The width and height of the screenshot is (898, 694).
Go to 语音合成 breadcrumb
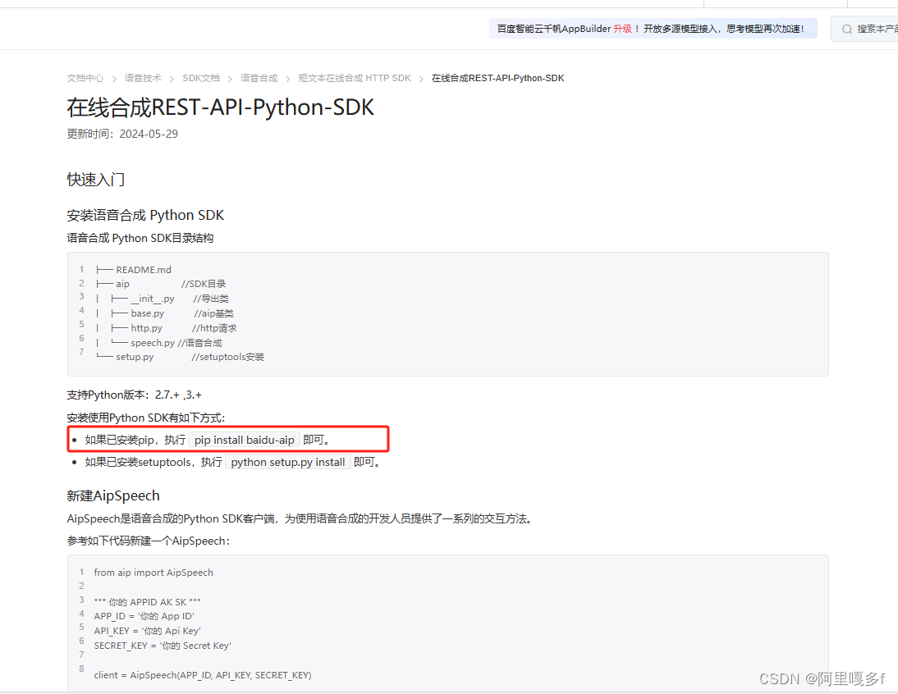pos(259,78)
